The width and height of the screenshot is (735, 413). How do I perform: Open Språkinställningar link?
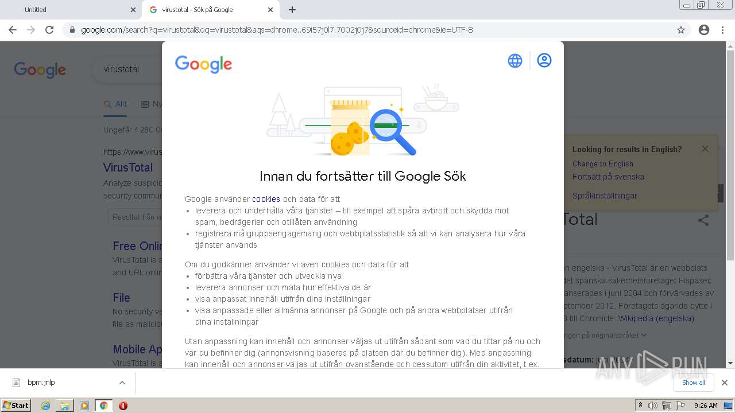605,196
